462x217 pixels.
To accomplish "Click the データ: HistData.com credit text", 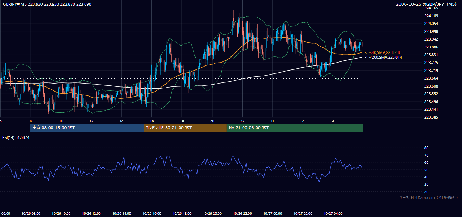I will tap(429, 197).
